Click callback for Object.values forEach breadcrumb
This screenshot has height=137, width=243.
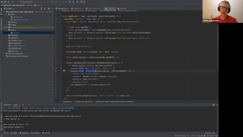pos(115,102)
